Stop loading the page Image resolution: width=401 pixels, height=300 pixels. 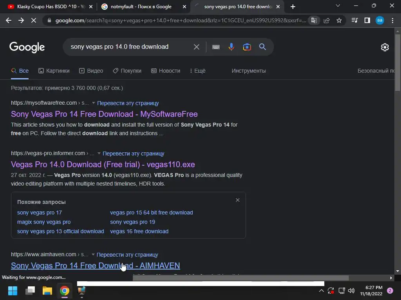coord(34,20)
